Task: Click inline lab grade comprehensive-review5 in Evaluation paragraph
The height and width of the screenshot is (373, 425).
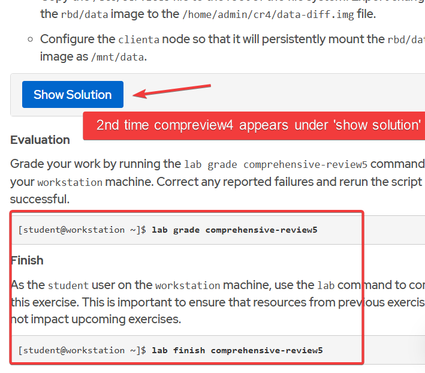Action: click(x=276, y=164)
